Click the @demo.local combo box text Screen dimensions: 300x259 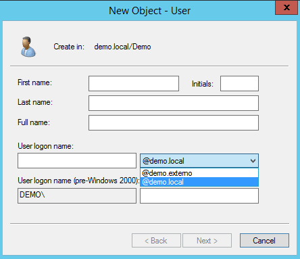[x=164, y=161]
